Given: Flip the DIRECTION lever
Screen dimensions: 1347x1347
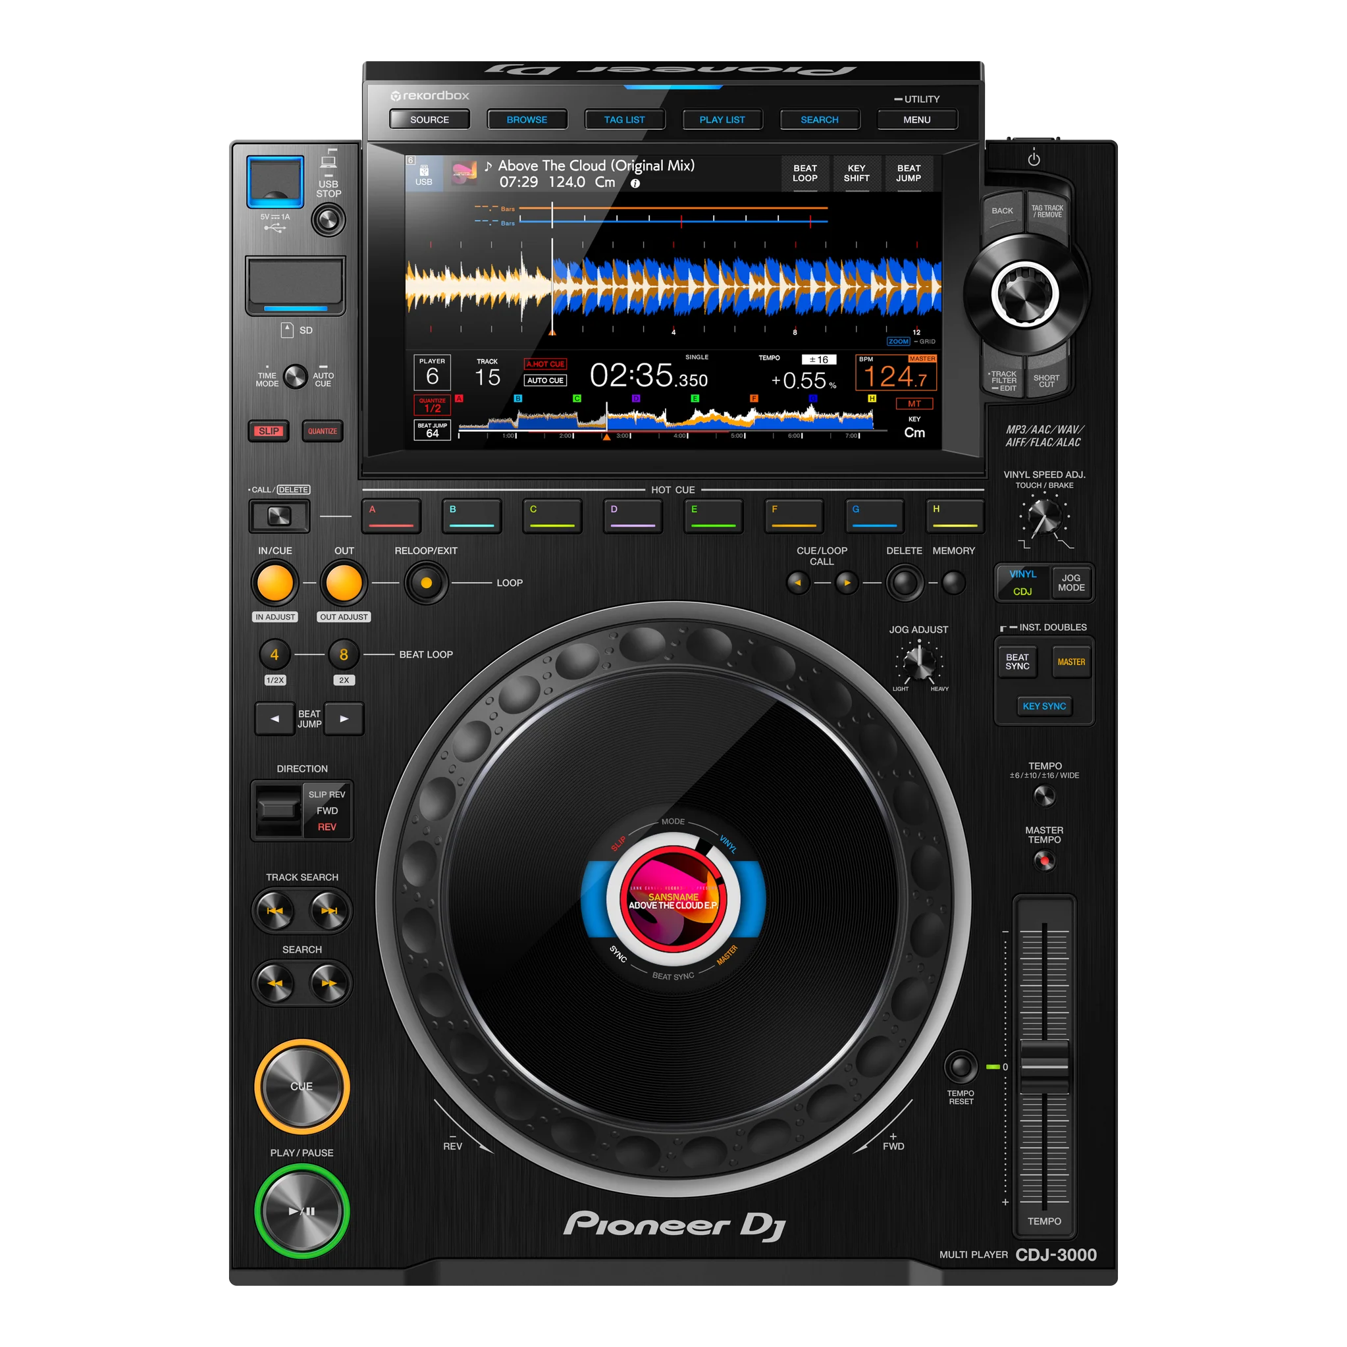Looking at the screenshot, I should 278,810.
